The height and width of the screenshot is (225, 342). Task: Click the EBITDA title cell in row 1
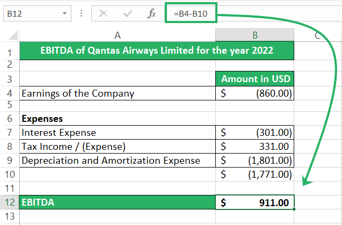coord(157,51)
